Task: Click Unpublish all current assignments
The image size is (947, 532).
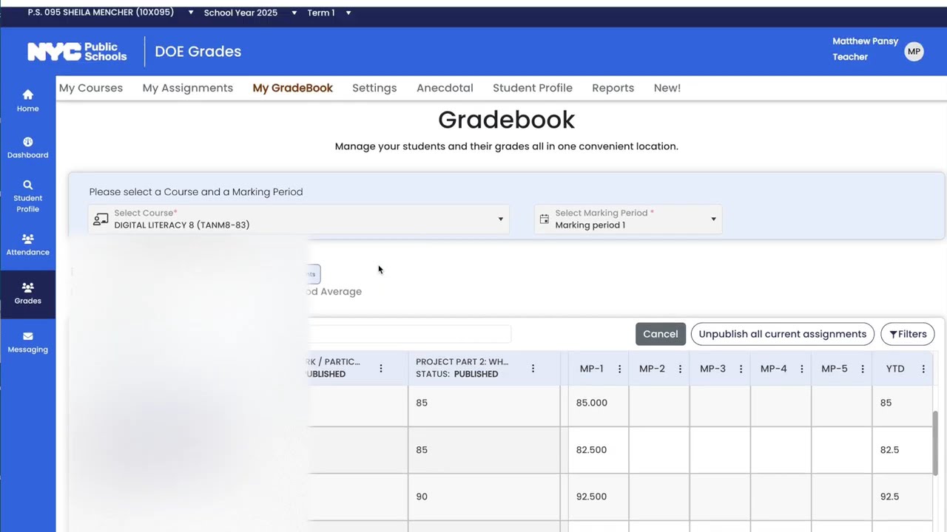Action: tap(783, 334)
